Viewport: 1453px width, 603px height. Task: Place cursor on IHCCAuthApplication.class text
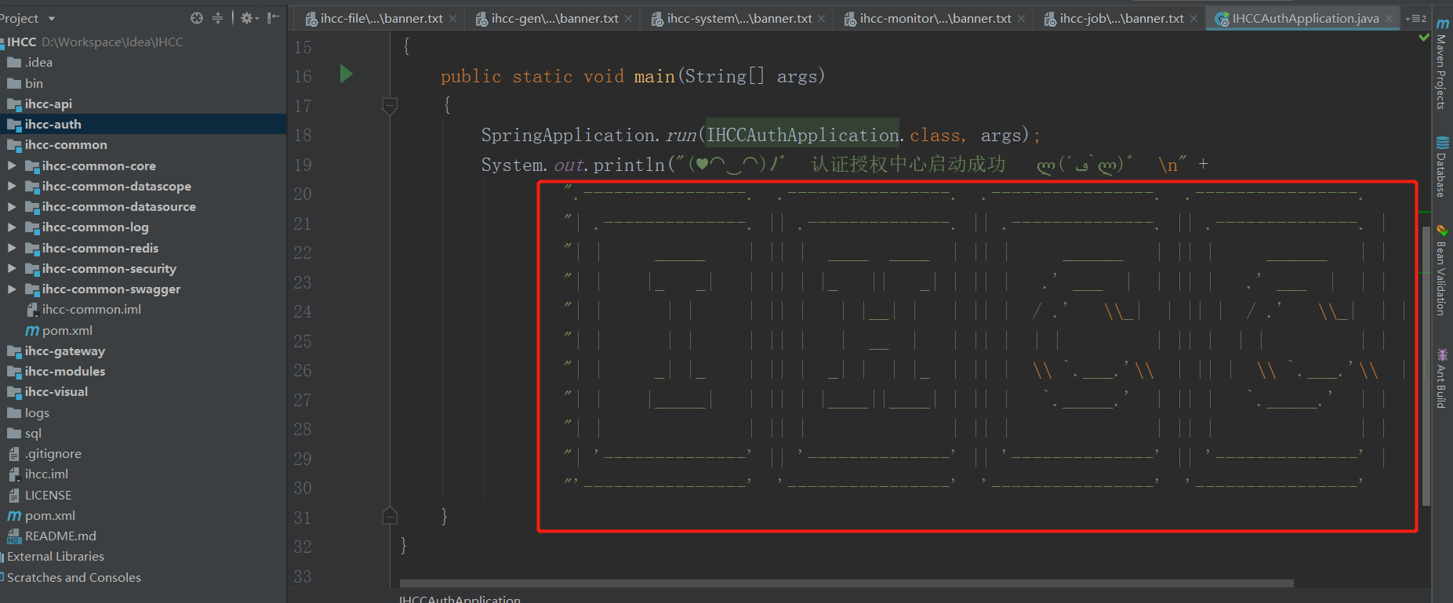coord(834,135)
